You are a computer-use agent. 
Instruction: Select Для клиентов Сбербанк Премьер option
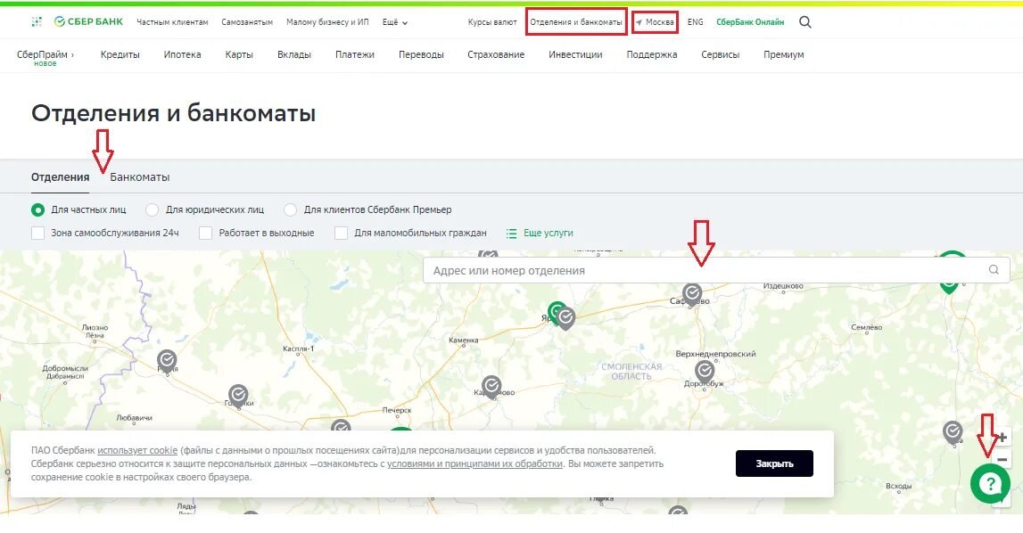coord(291,210)
